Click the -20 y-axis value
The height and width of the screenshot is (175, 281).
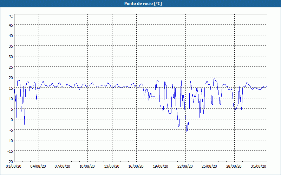coord(10,162)
